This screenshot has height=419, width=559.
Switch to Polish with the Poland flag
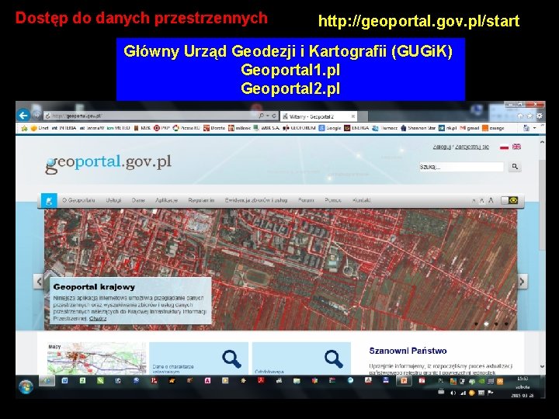504,147
